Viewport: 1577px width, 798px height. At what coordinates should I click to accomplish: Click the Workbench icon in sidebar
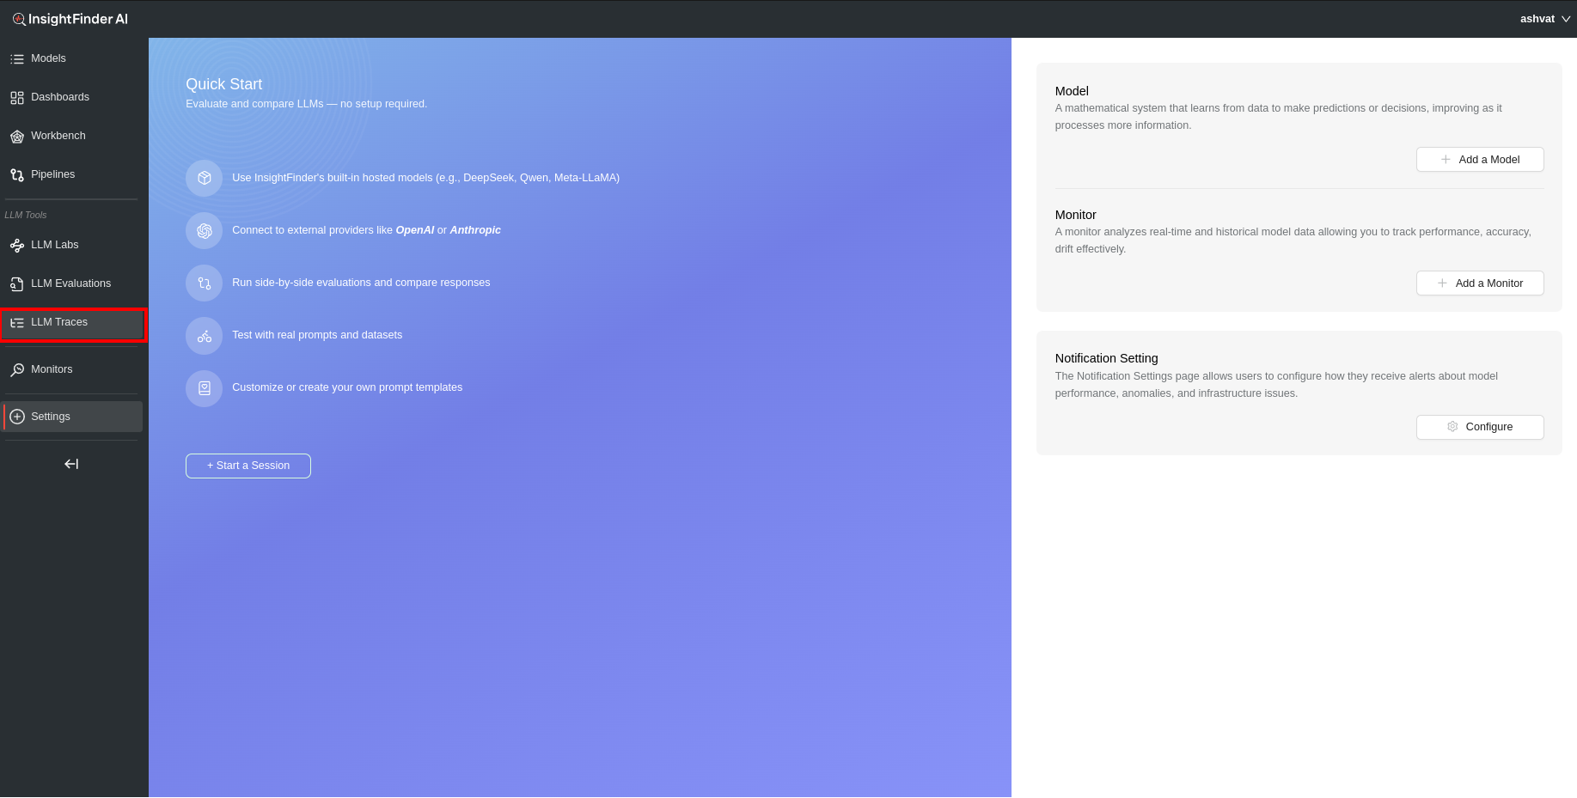17,137
